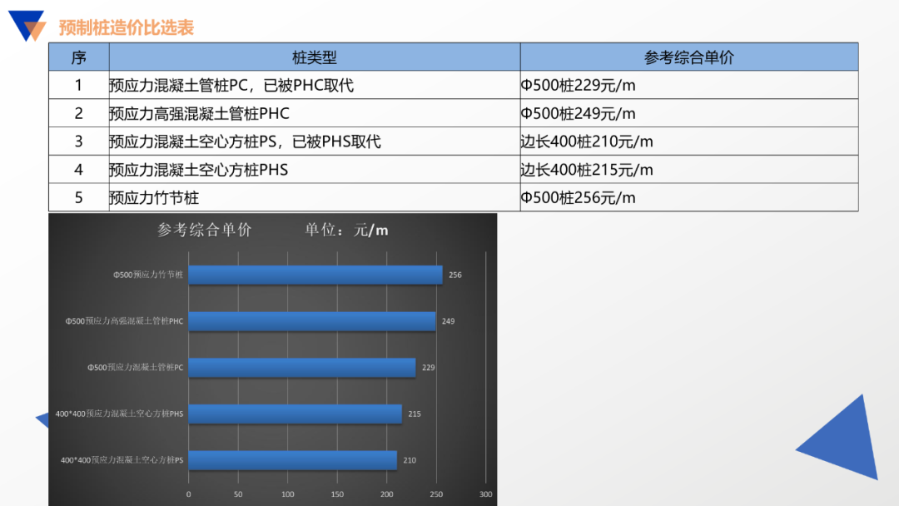Click the chart data label 229
This screenshot has width=899, height=506.
click(x=429, y=367)
